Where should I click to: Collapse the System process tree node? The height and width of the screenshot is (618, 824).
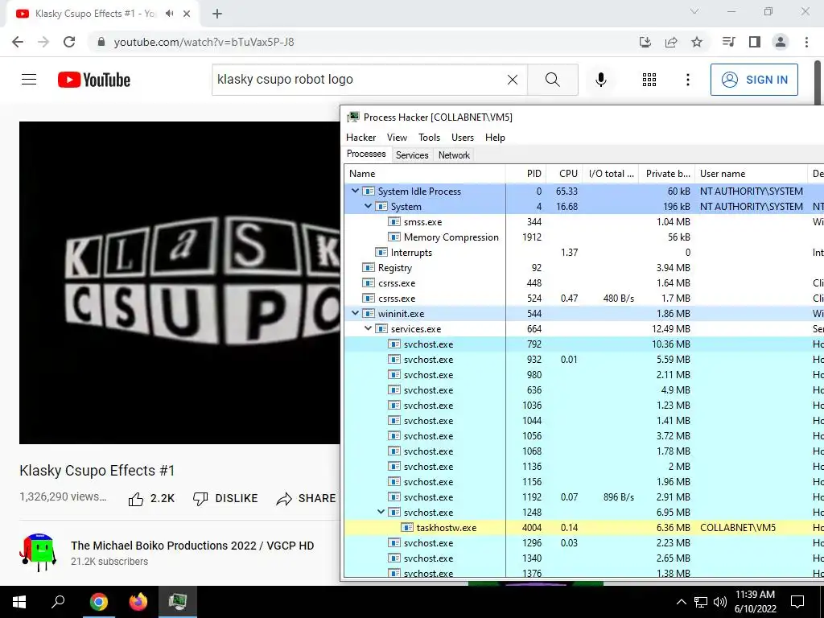pos(368,206)
